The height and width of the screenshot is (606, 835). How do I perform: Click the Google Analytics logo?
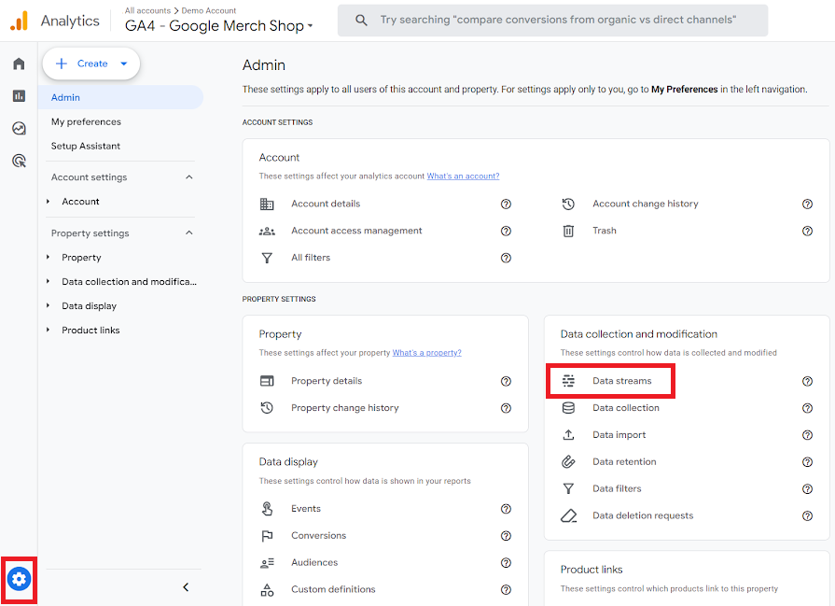[20, 21]
